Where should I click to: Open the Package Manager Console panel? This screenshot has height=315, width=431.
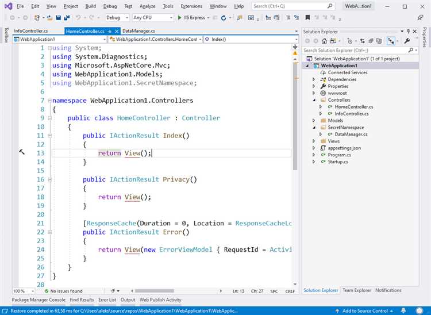tap(39, 299)
